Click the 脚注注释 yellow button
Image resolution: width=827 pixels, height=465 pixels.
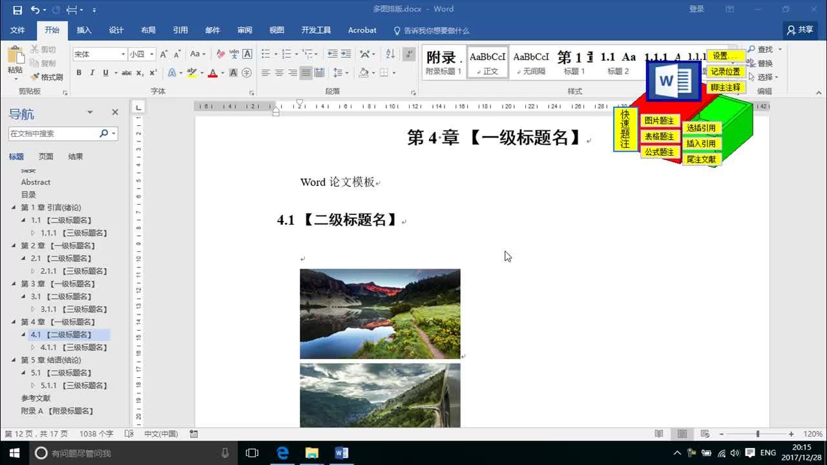click(725, 87)
